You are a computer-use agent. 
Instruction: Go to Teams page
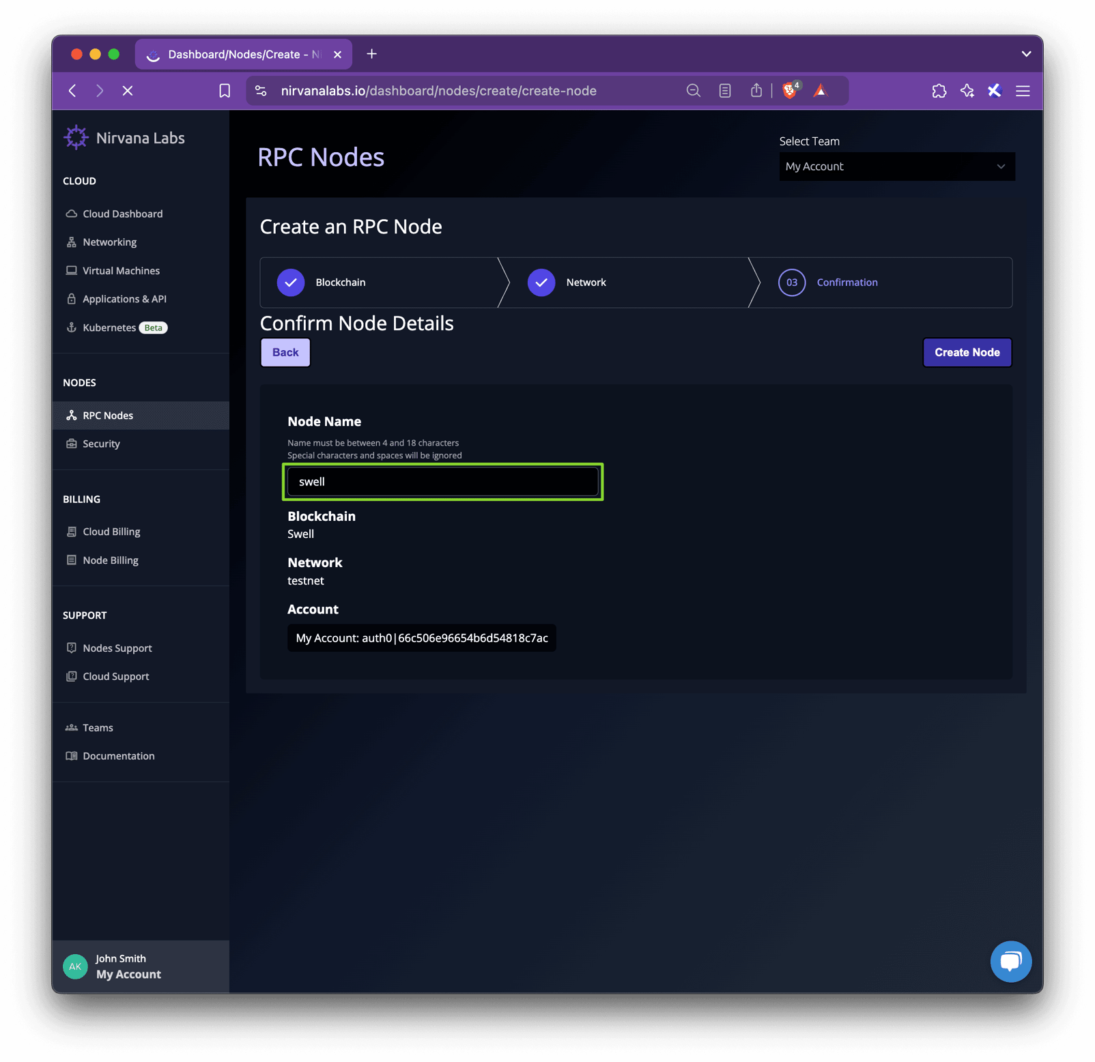(98, 728)
